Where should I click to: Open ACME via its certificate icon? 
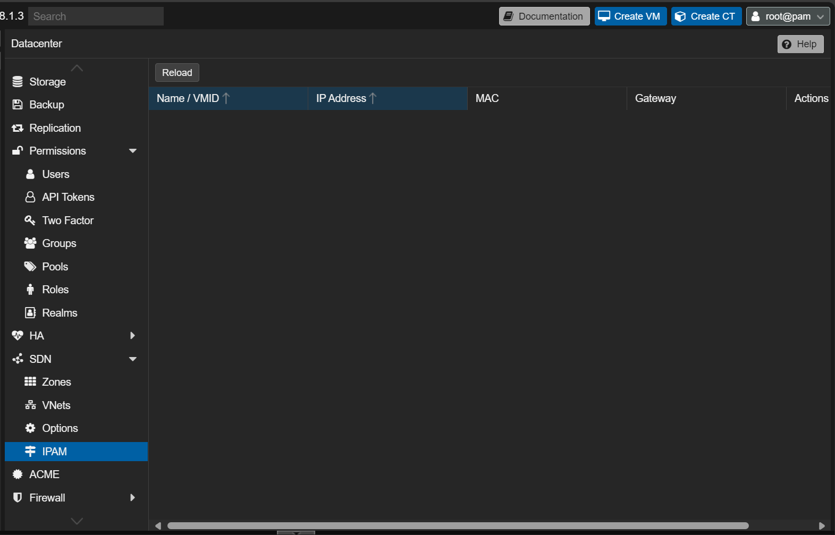coord(18,474)
